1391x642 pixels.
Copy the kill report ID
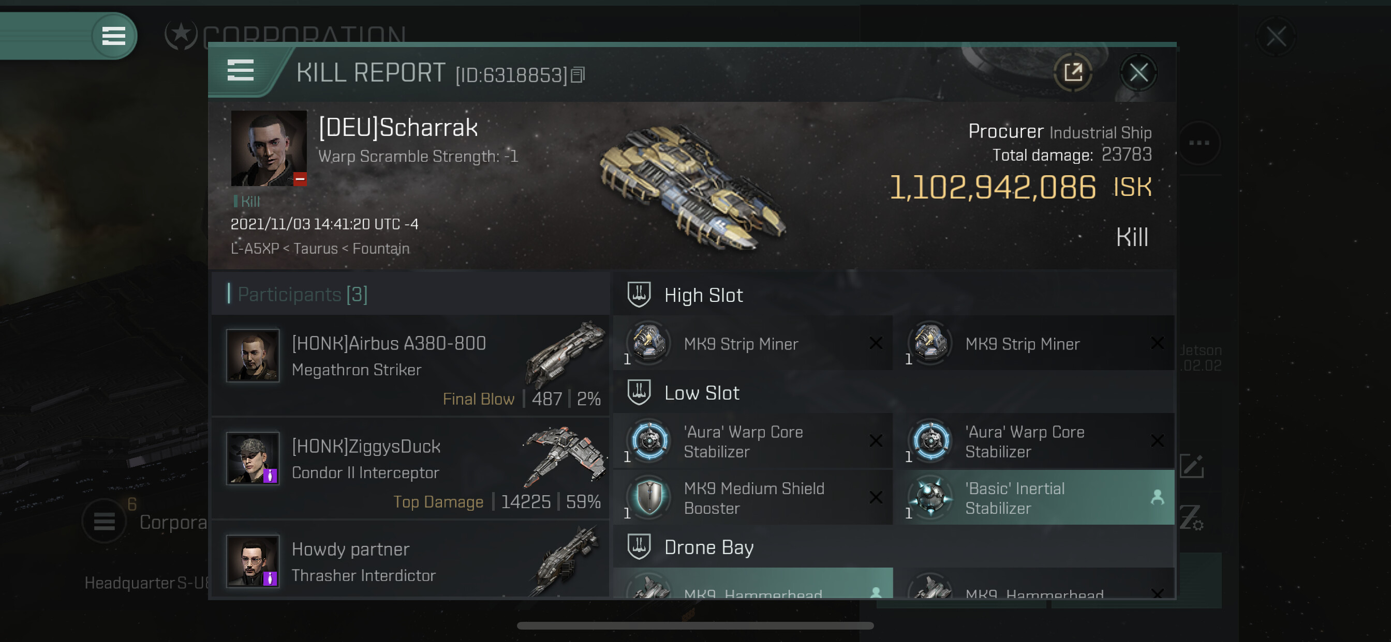click(x=578, y=75)
